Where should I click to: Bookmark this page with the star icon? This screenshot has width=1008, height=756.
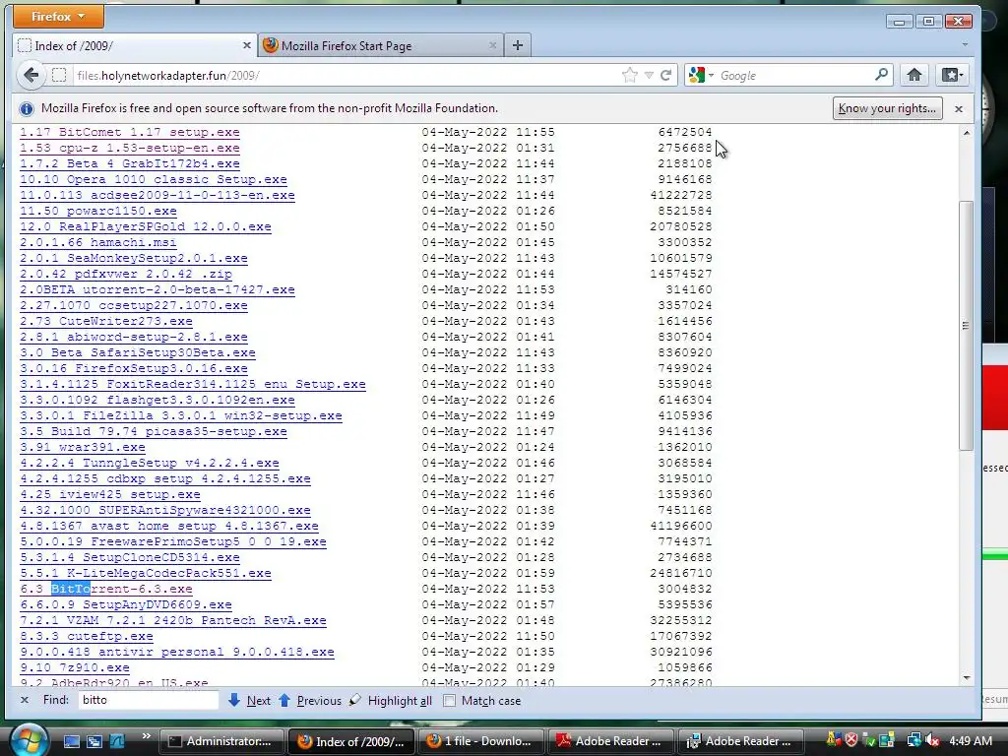[x=630, y=75]
